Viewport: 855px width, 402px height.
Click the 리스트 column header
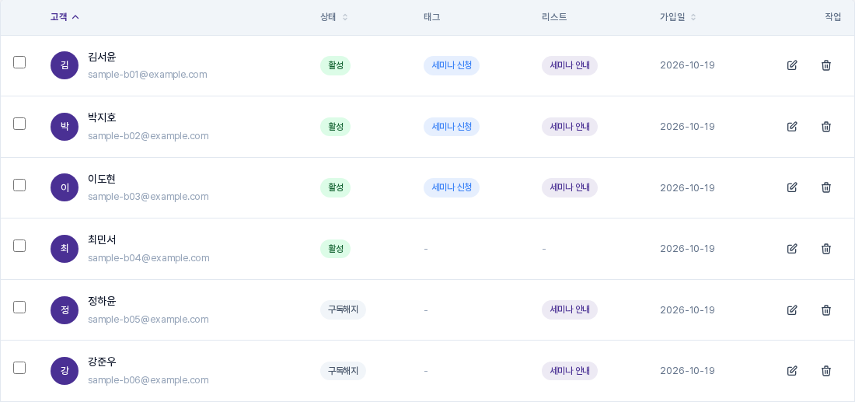point(554,17)
